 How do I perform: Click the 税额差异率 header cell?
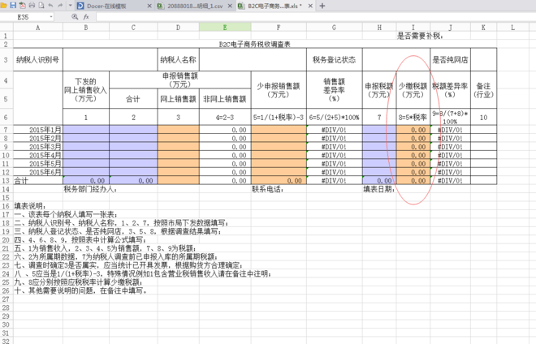tap(450, 90)
